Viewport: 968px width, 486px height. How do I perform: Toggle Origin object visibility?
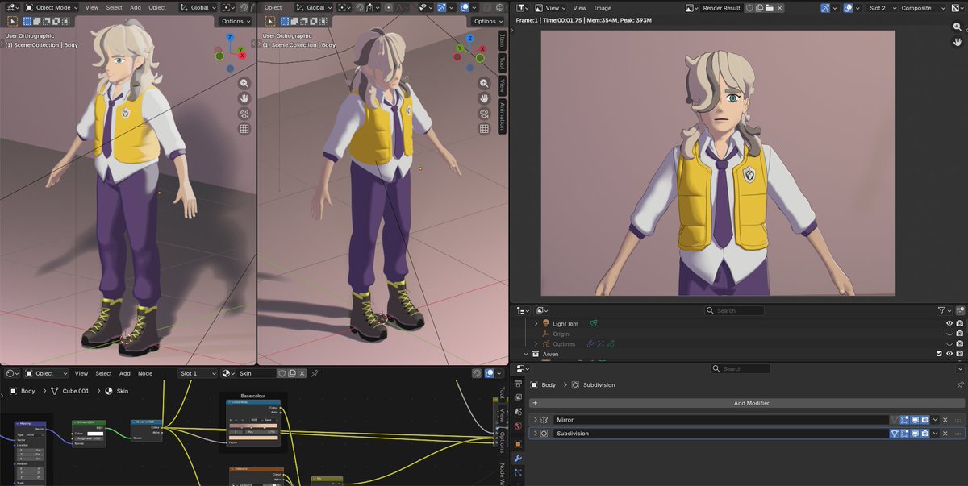click(949, 334)
